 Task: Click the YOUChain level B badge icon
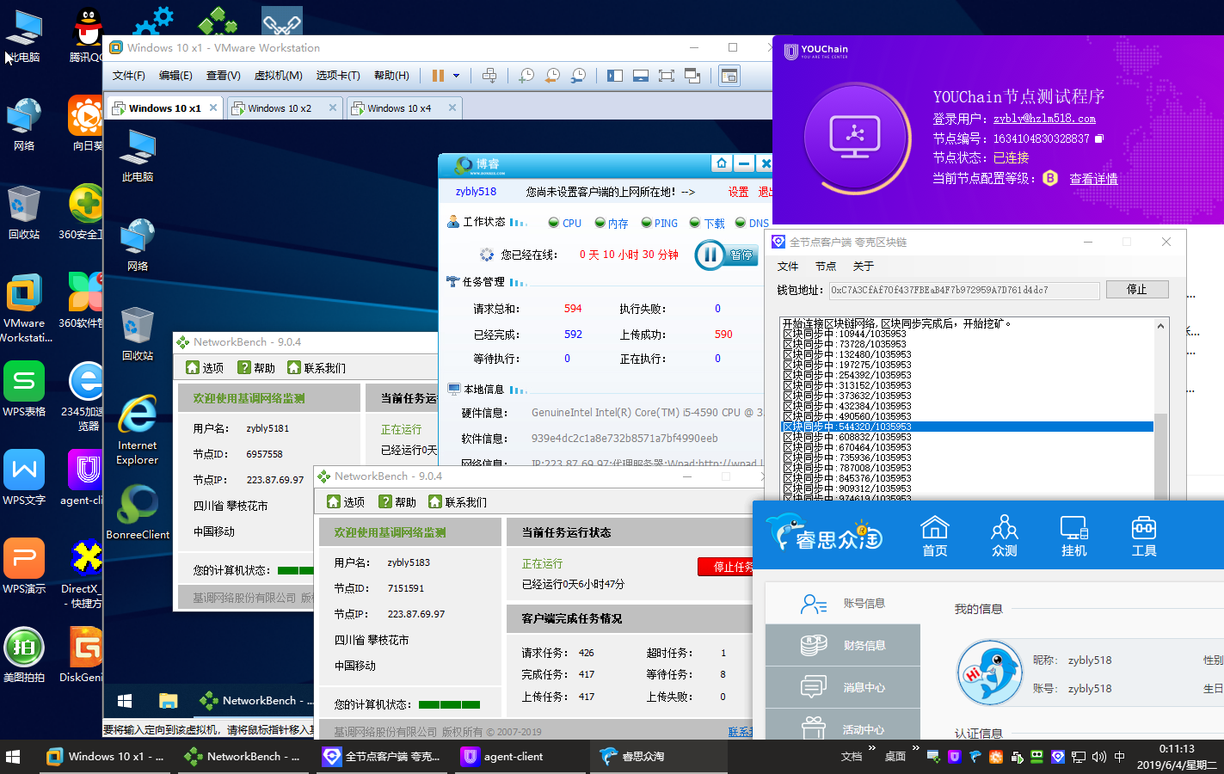(1050, 178)
